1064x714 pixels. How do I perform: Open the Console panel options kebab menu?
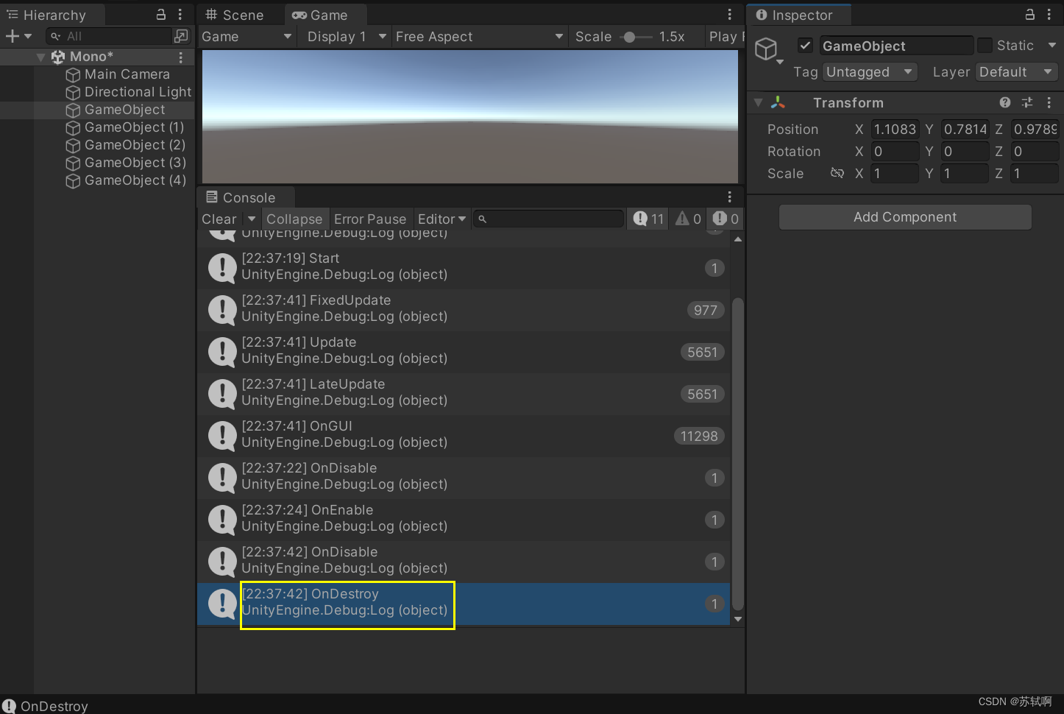tap(729, 197)
